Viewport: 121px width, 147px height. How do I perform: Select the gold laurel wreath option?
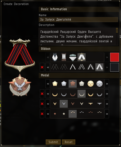tap(55, 94)
